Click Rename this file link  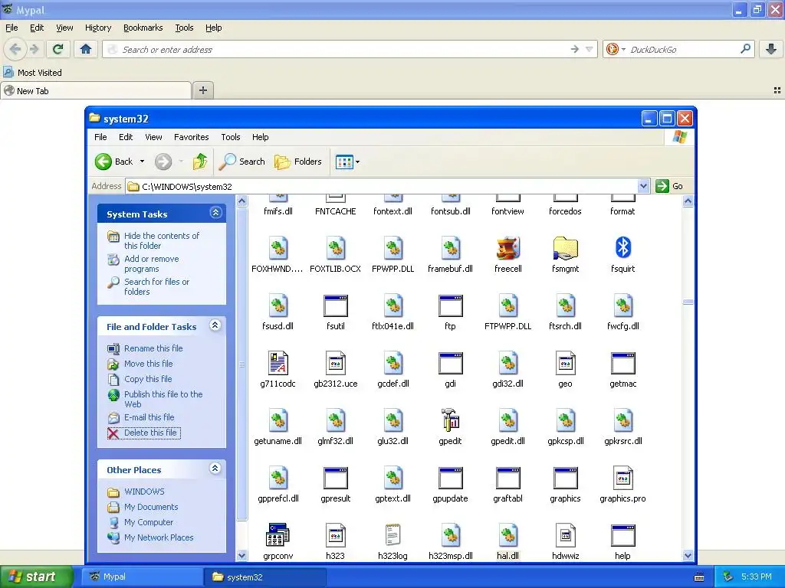coord(153,348)
